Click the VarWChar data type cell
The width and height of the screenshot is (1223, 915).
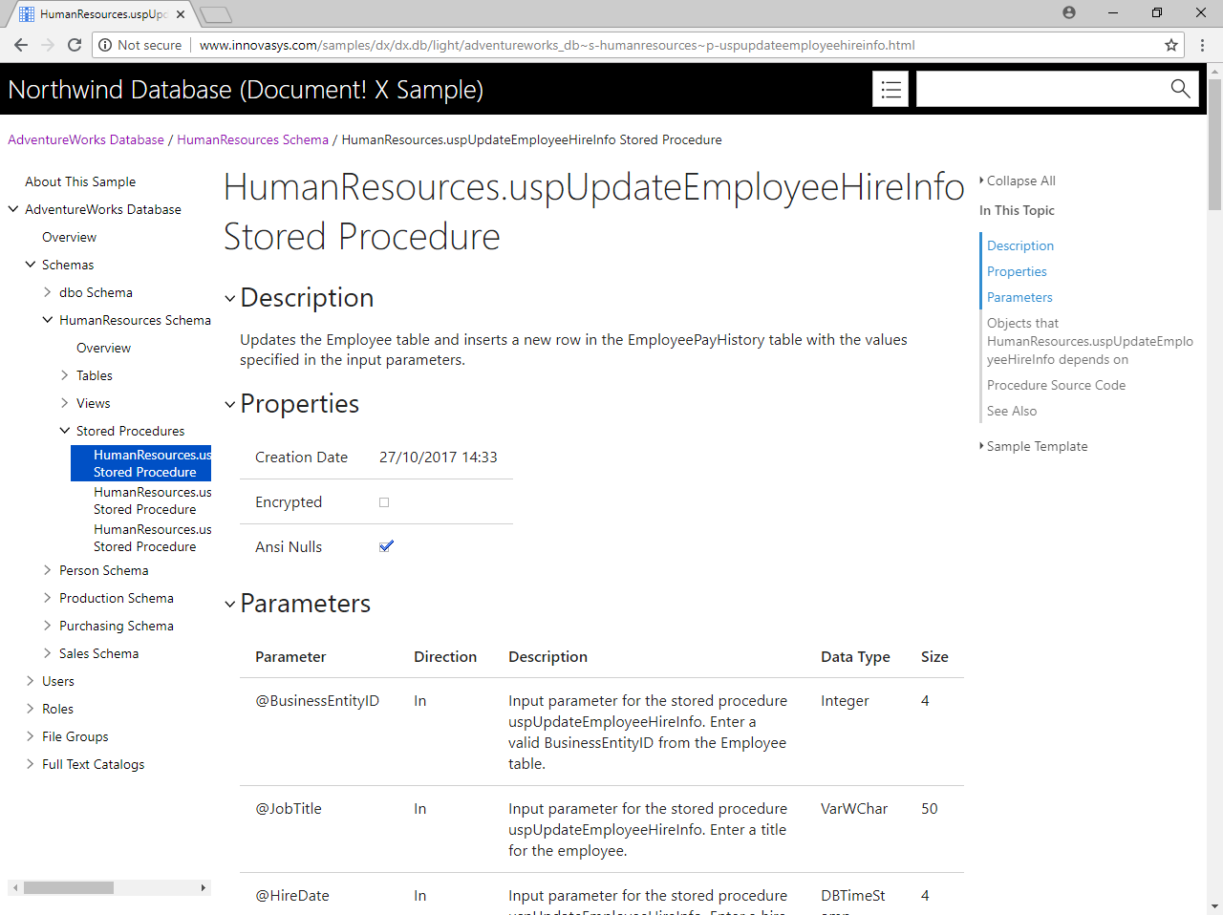click(x=854, y=809)
